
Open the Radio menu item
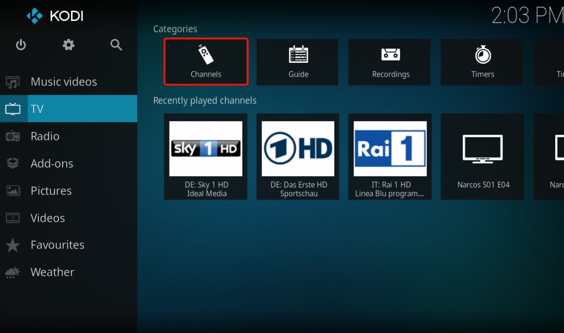tap(68, 136)
